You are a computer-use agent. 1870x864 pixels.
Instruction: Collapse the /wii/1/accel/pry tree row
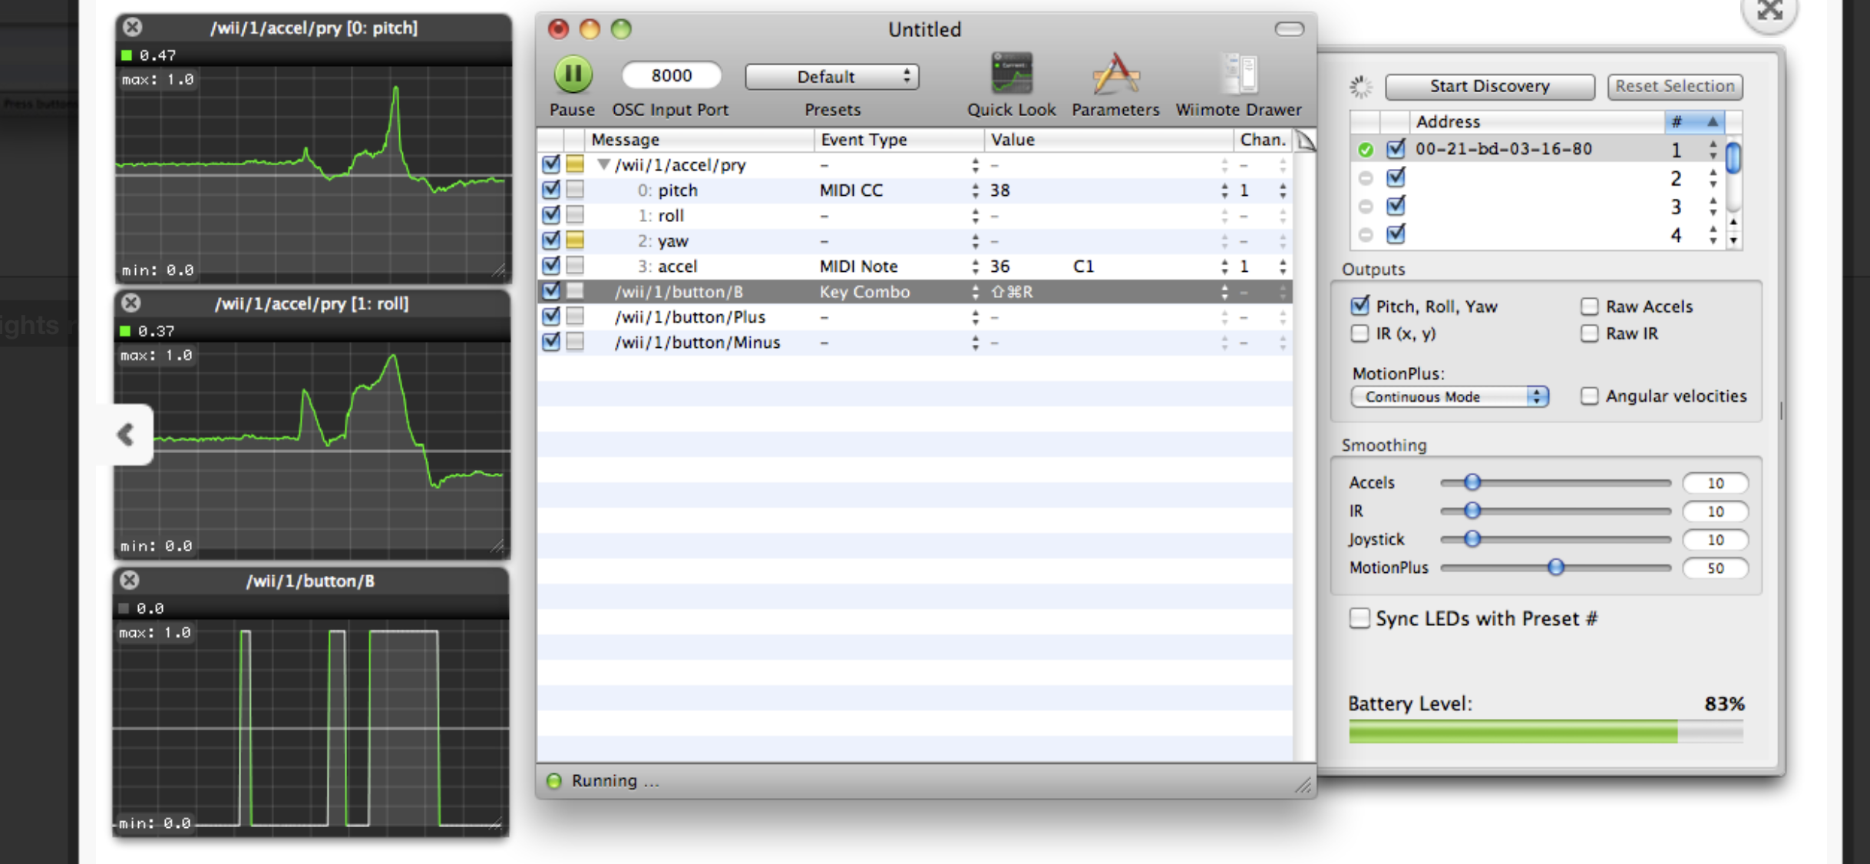point(603,165)
